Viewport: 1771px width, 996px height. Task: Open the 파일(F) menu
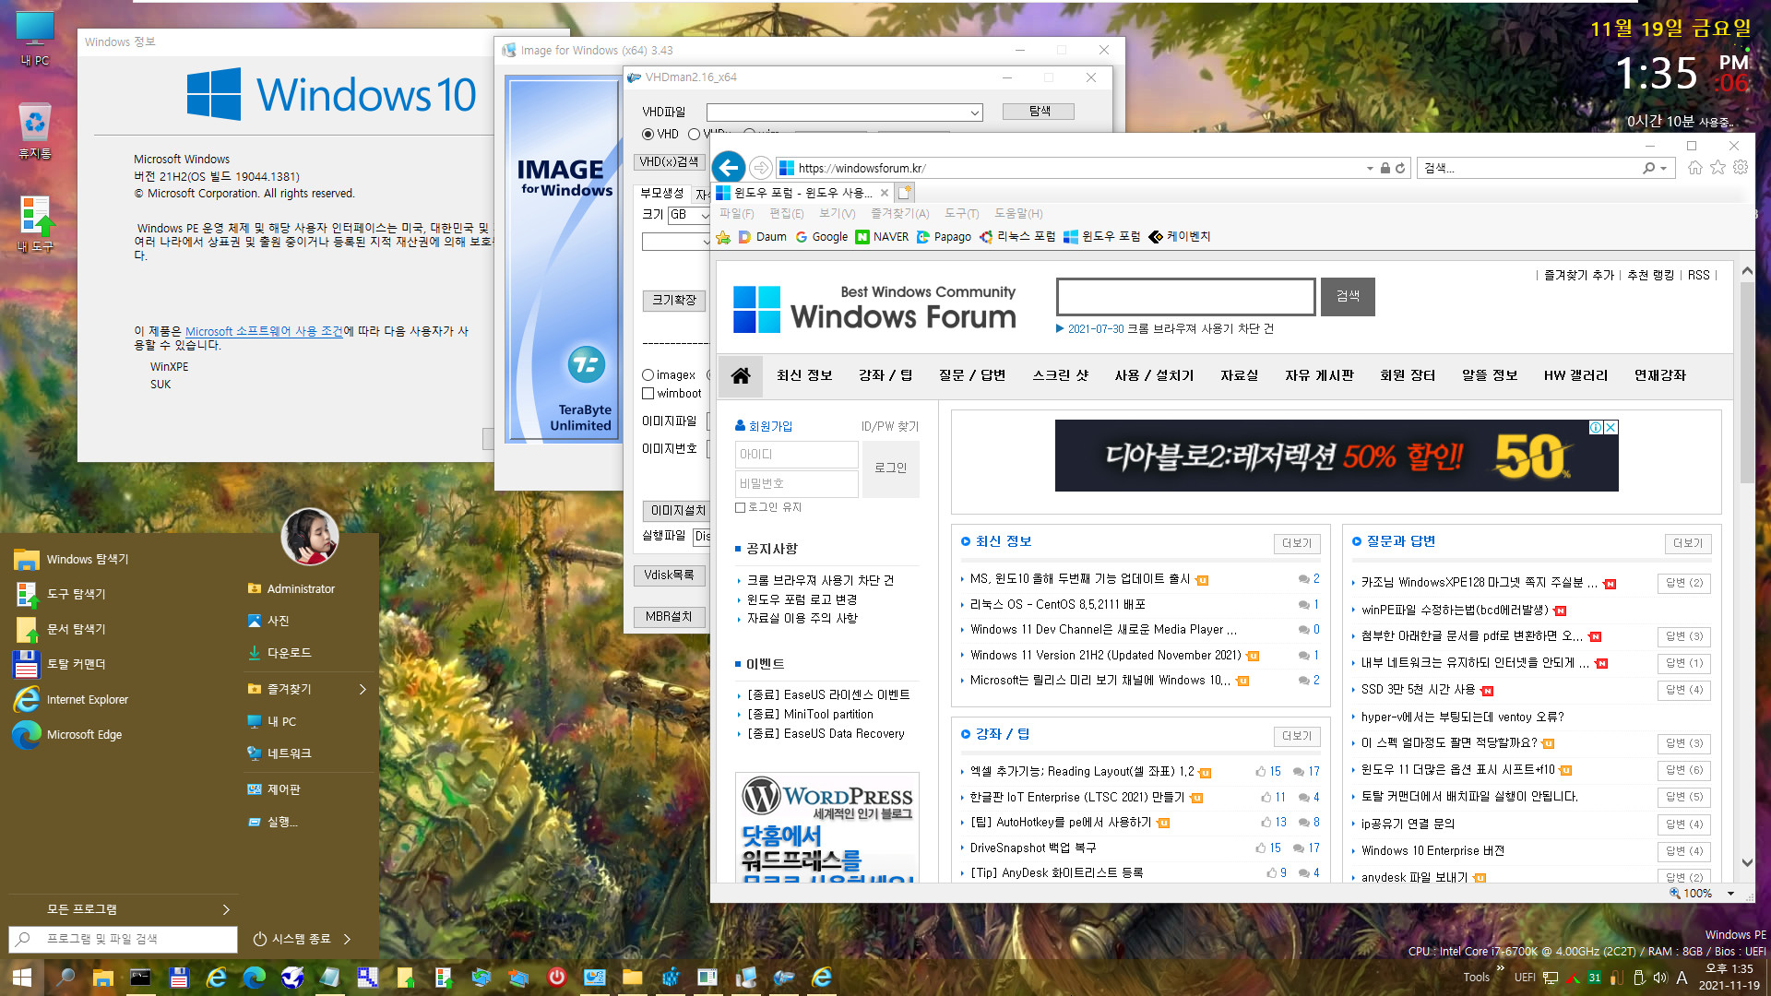(737, 214)
